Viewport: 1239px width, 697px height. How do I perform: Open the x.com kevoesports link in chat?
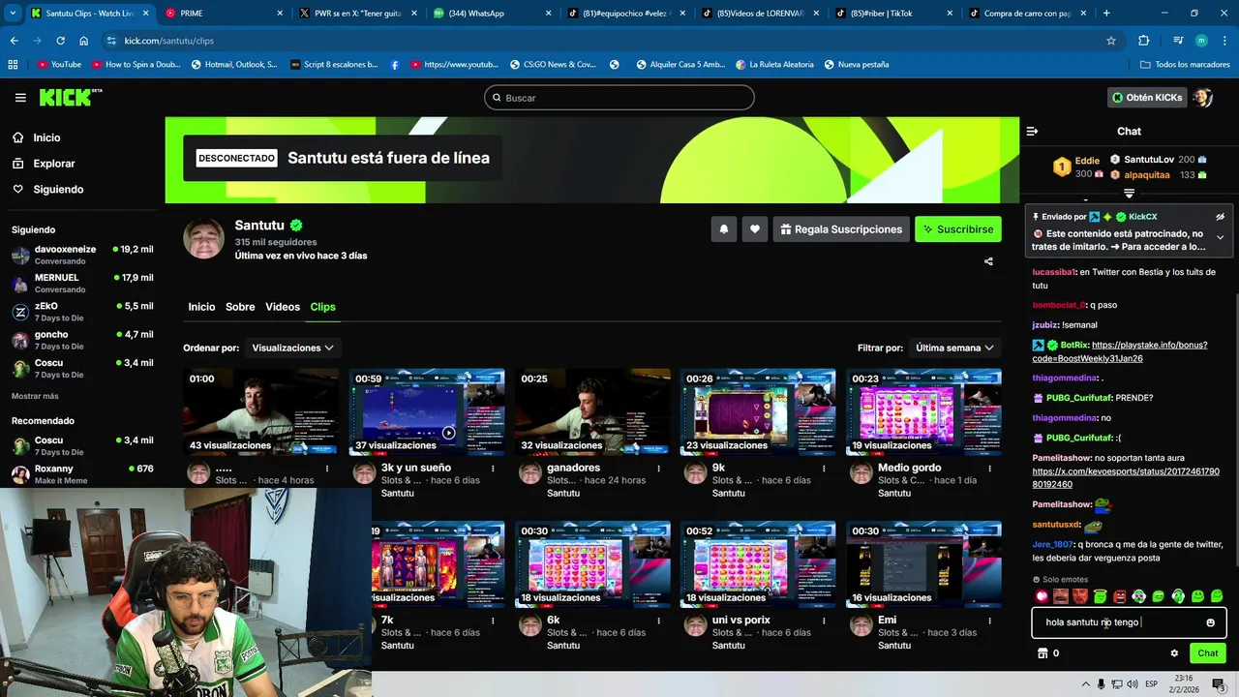[x=1126, y=478]
